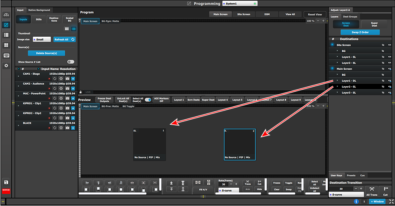Image resolution: width=395 pixels, height=206 pixels.
Task: Open the Image size Small dropdown
Action: click(42, 40)
